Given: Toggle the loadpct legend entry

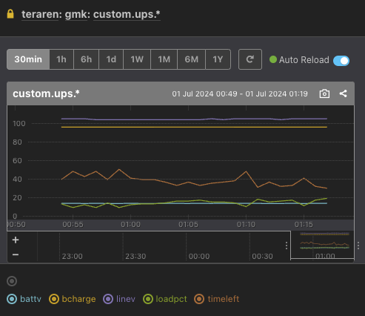Looking at the screenshot, I should pyautogui.click(x=165, y=299).
